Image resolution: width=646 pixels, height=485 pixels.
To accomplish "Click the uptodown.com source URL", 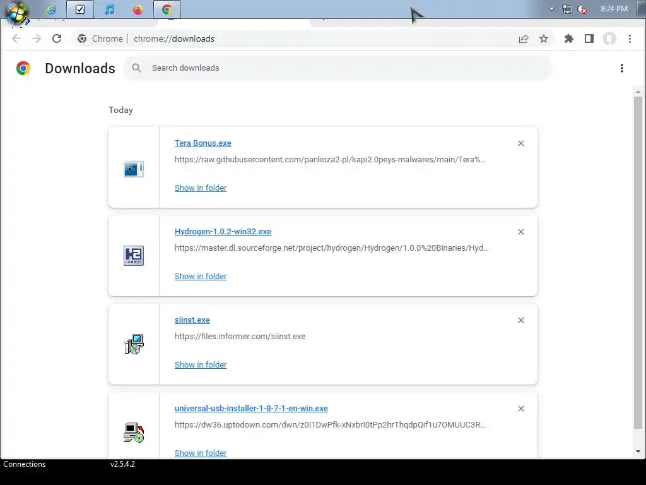I will (x=330, y=425).
